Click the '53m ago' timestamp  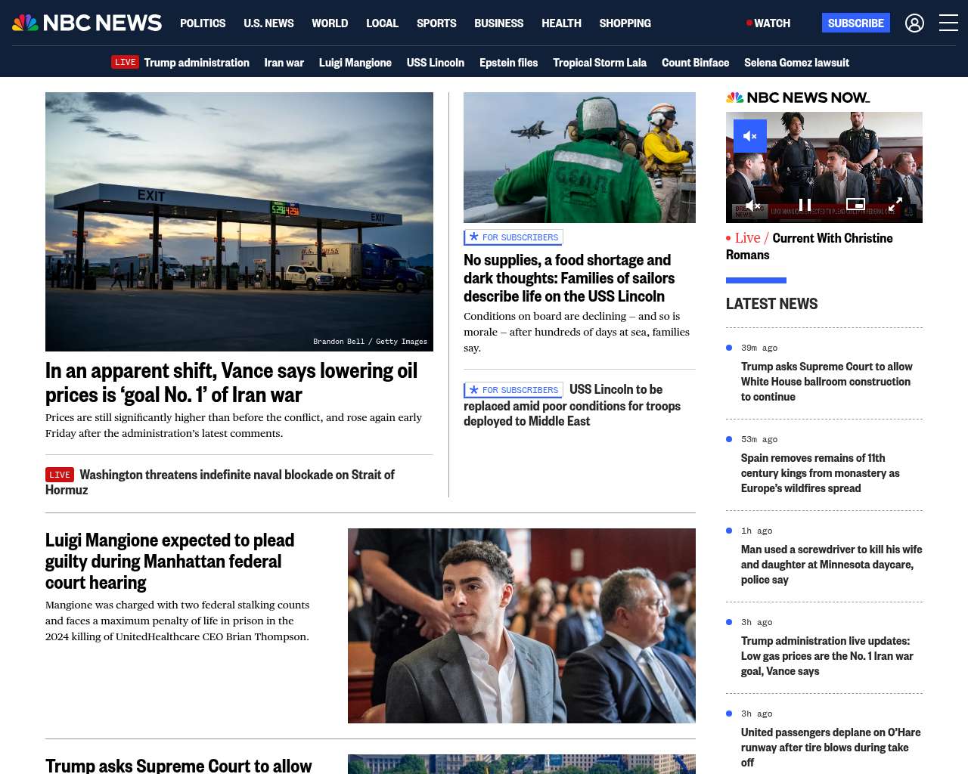tap(759, 439)
